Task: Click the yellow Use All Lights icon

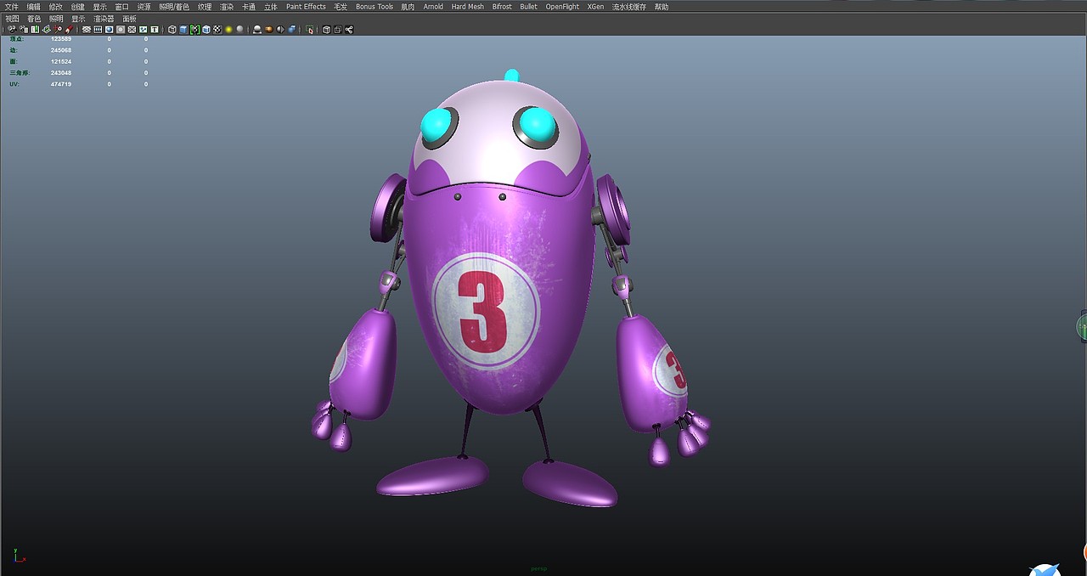Action: point(228,29)
